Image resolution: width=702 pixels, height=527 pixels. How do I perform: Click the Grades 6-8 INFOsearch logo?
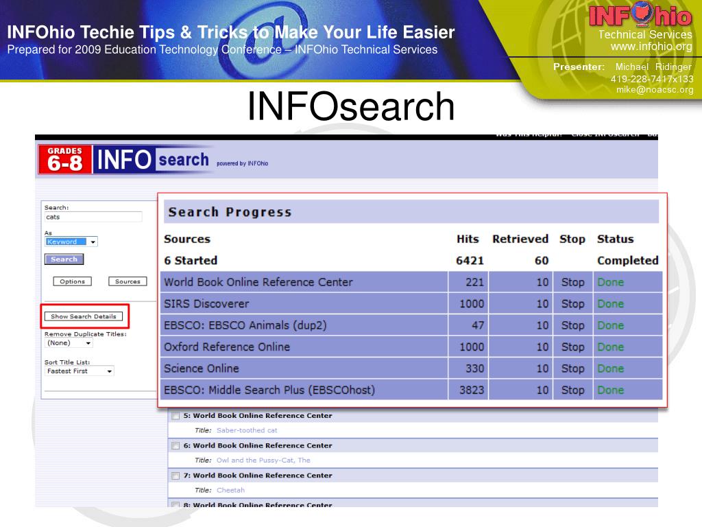coord(124,159)
